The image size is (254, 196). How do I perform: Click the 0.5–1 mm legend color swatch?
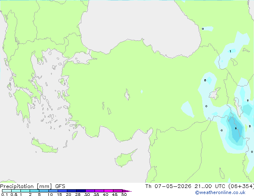click(x=16, y=191)
